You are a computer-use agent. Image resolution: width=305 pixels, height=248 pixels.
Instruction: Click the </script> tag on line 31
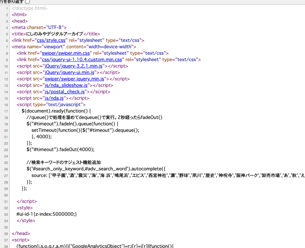[27, 201]
